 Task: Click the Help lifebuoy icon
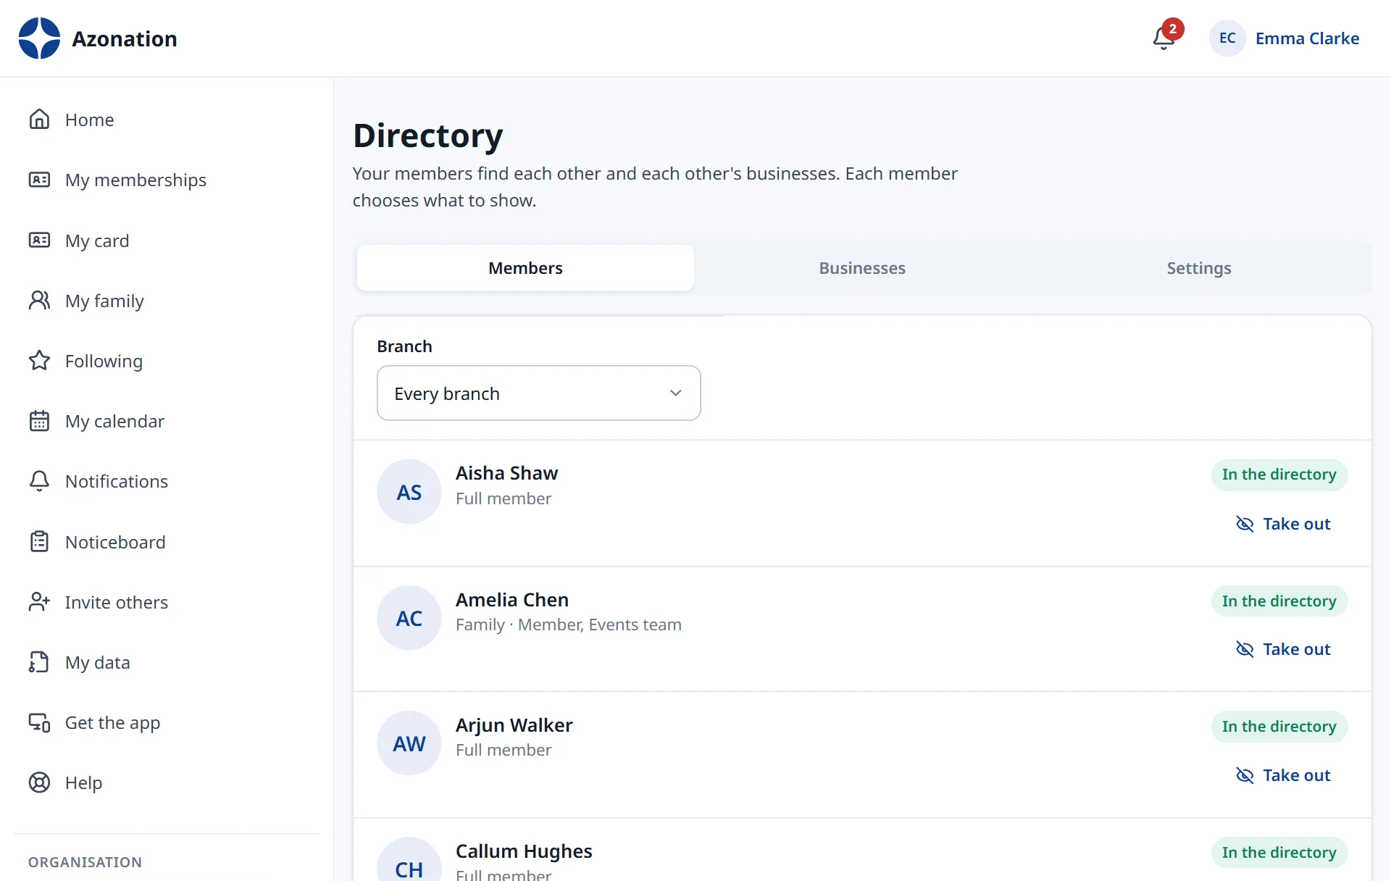pos(39,782)
